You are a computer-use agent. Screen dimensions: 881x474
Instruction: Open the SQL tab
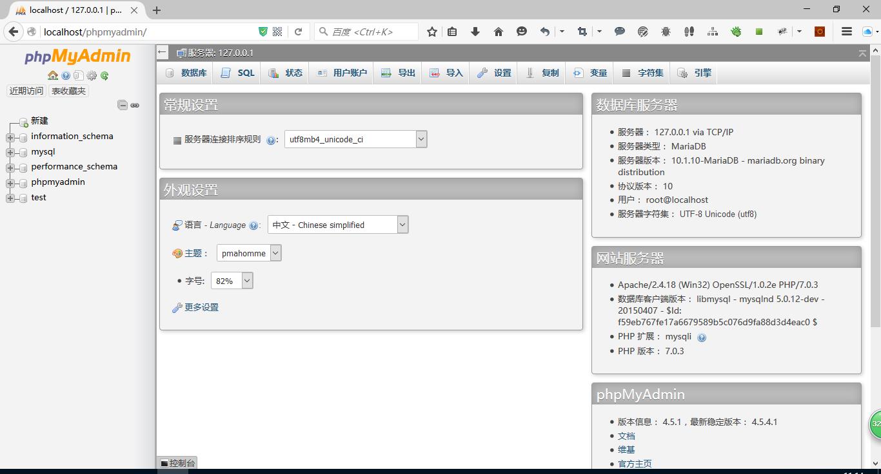pyautogui.click(x=237, y=73)
